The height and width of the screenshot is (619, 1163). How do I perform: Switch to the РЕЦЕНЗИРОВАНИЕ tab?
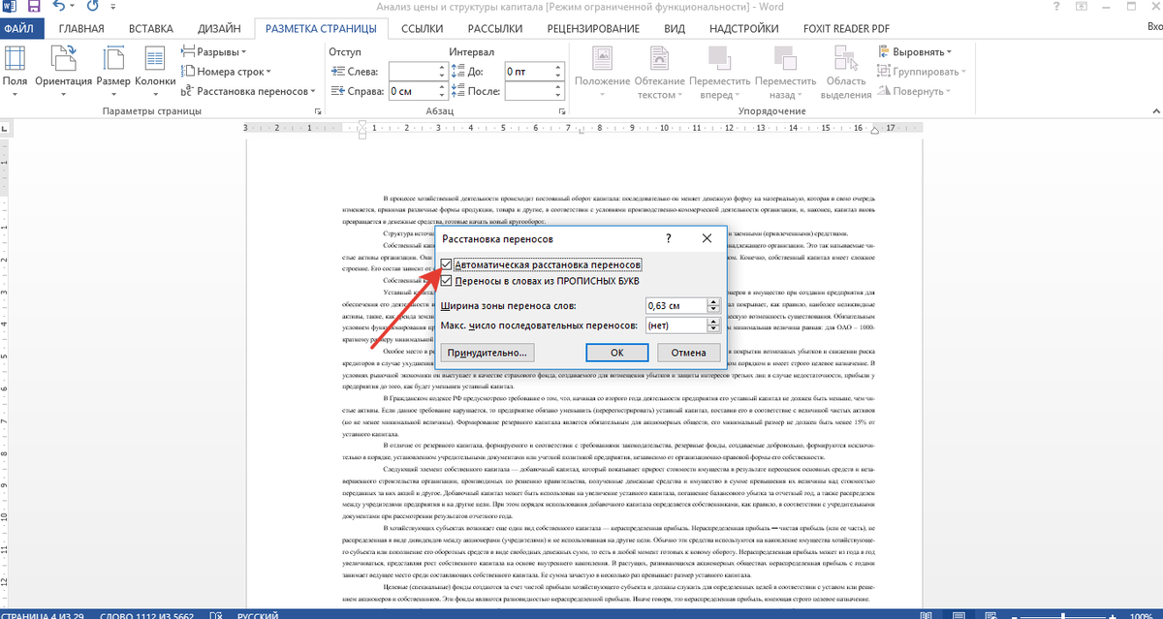click(593, 28)
